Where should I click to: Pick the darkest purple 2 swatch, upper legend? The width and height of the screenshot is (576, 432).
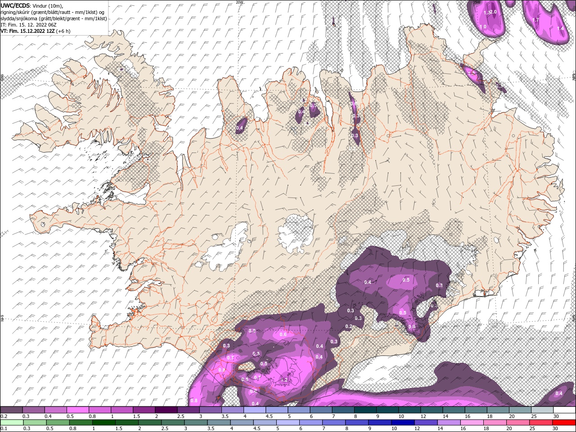[166, 410]
